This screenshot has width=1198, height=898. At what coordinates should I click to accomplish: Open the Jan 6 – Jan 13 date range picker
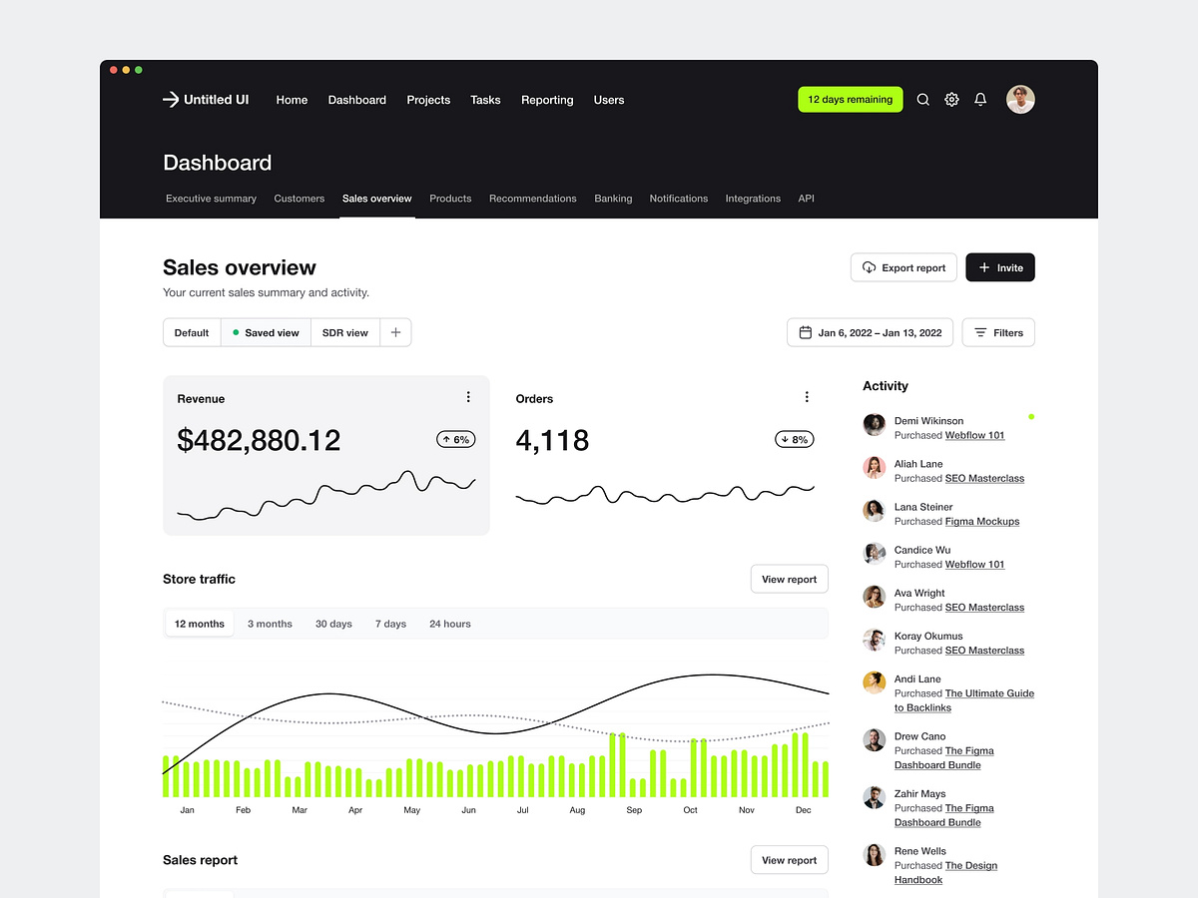[870, 332]
